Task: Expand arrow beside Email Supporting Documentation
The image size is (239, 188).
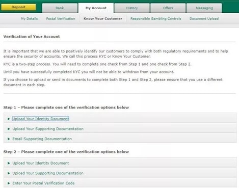Action: tap(9, 139)
